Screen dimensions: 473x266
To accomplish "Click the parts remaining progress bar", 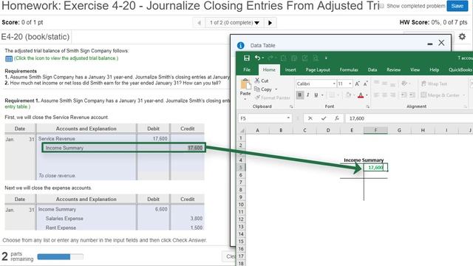I will [61, 256].
